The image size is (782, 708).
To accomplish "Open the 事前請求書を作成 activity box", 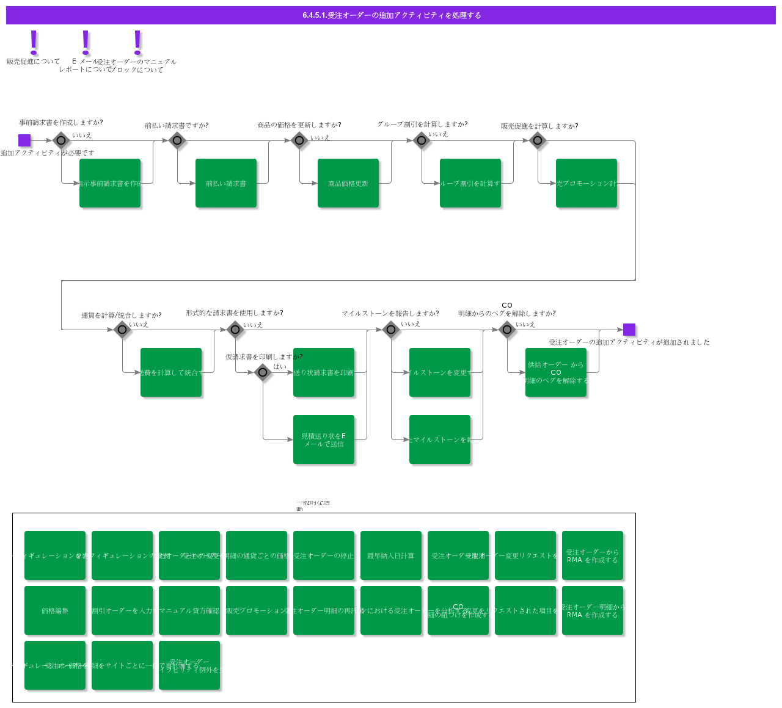I will coord(110,183).
